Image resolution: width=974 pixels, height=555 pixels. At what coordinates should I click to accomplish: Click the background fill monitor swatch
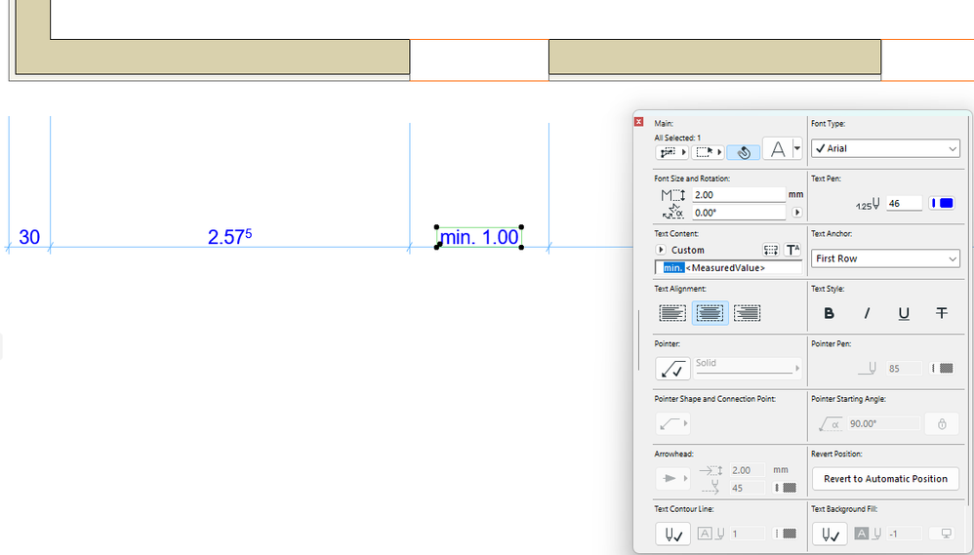942,534
